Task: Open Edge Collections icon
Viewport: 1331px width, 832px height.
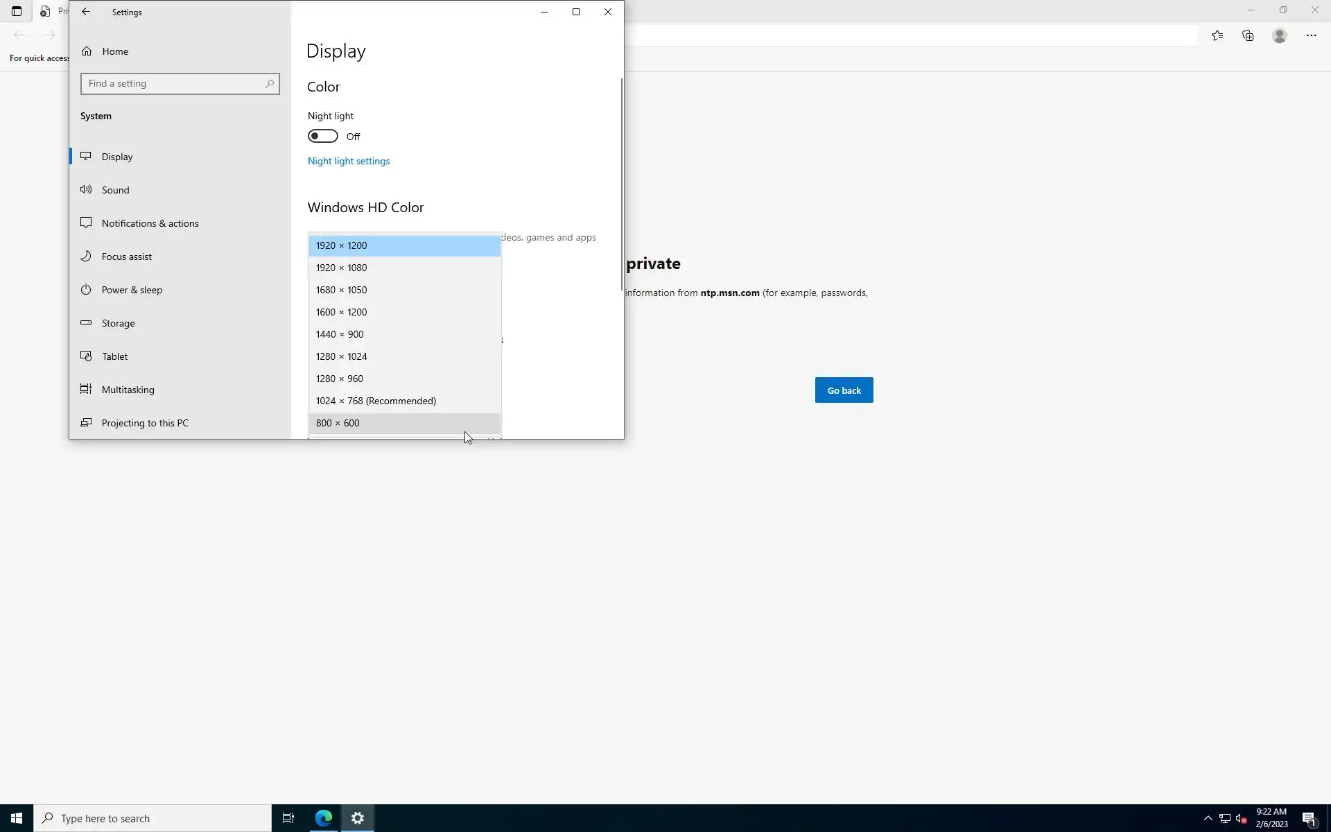Action: pos(1248,35)
